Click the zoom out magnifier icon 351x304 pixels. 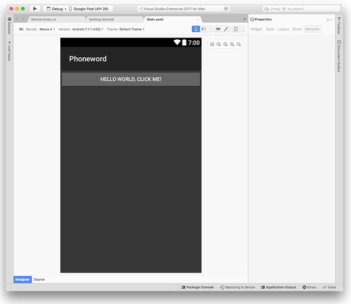click(x=225, y=44)
